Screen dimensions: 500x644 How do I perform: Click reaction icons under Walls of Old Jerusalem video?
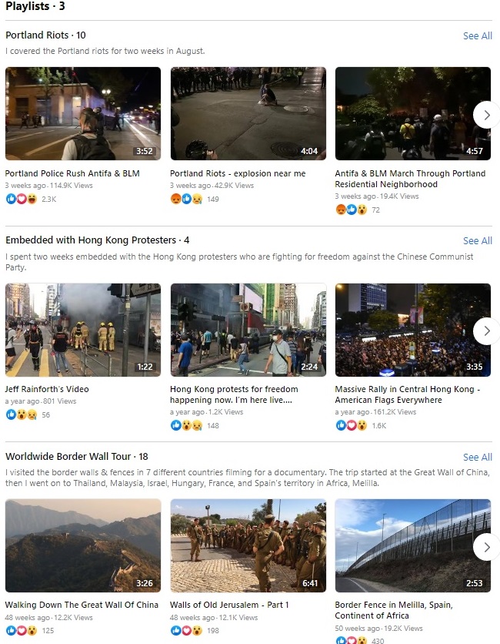tap(186, 630)
